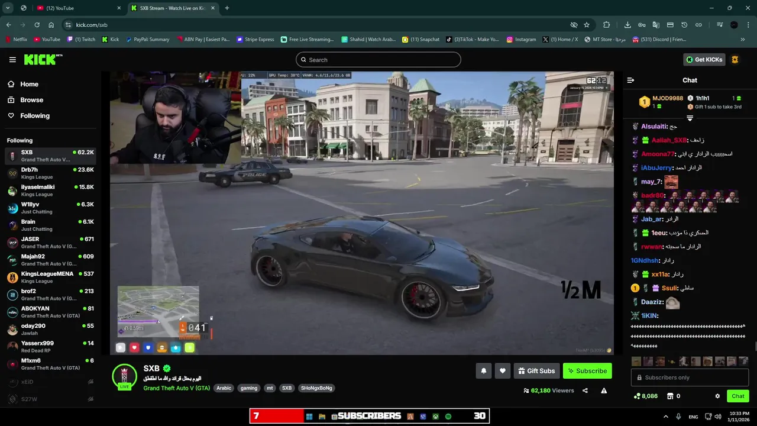This screenshot has width=757, height=426.
Task: Open the Netflix bookmark
Action: pos(16,40)
